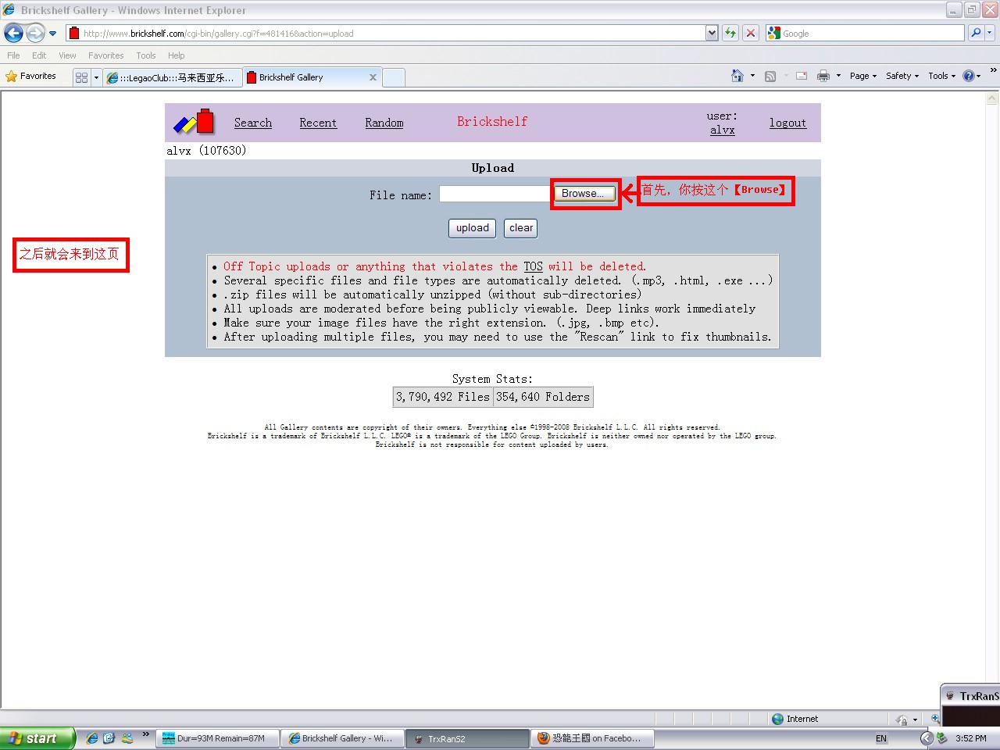Stop loading the page

click(750, 33)
